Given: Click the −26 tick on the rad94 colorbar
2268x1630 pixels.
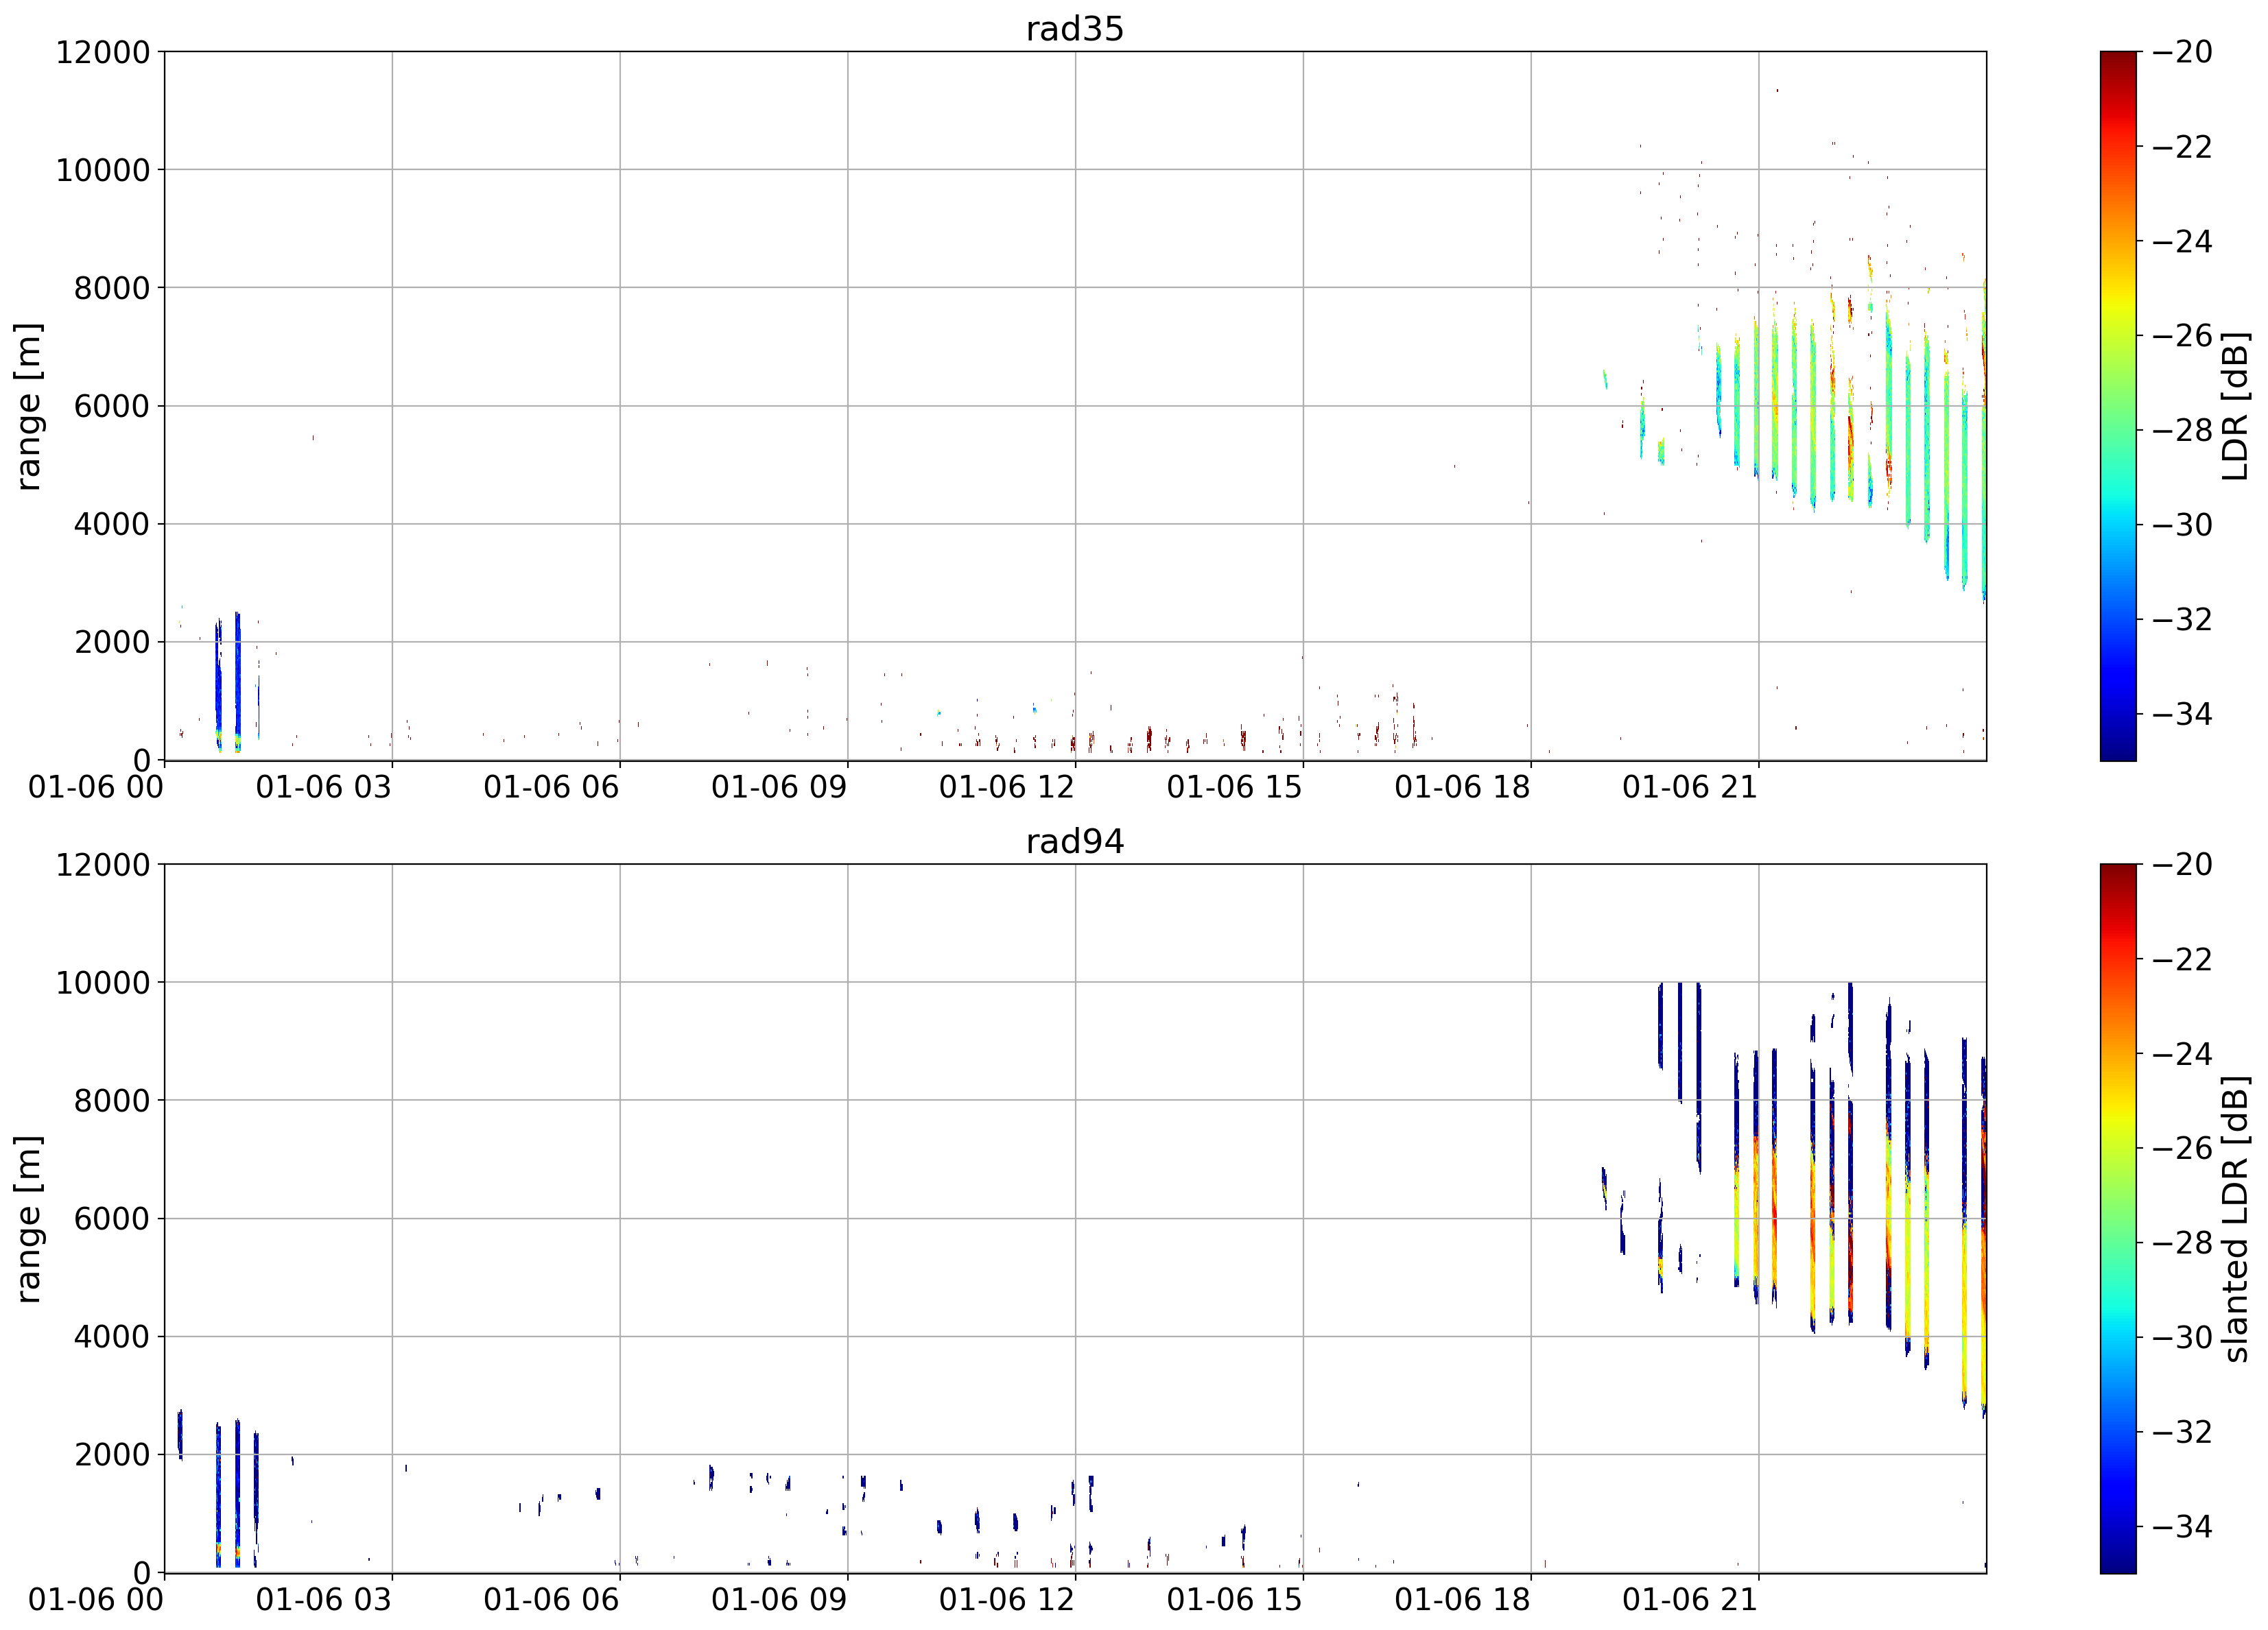Looking at the screenshot, I should coord(2182,1149).
